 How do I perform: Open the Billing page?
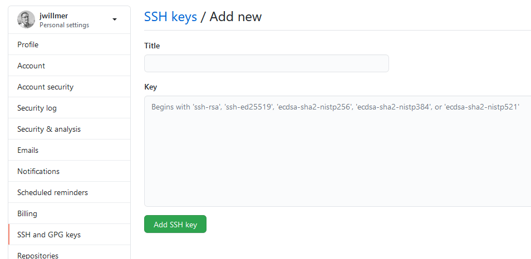coord(70,213)
